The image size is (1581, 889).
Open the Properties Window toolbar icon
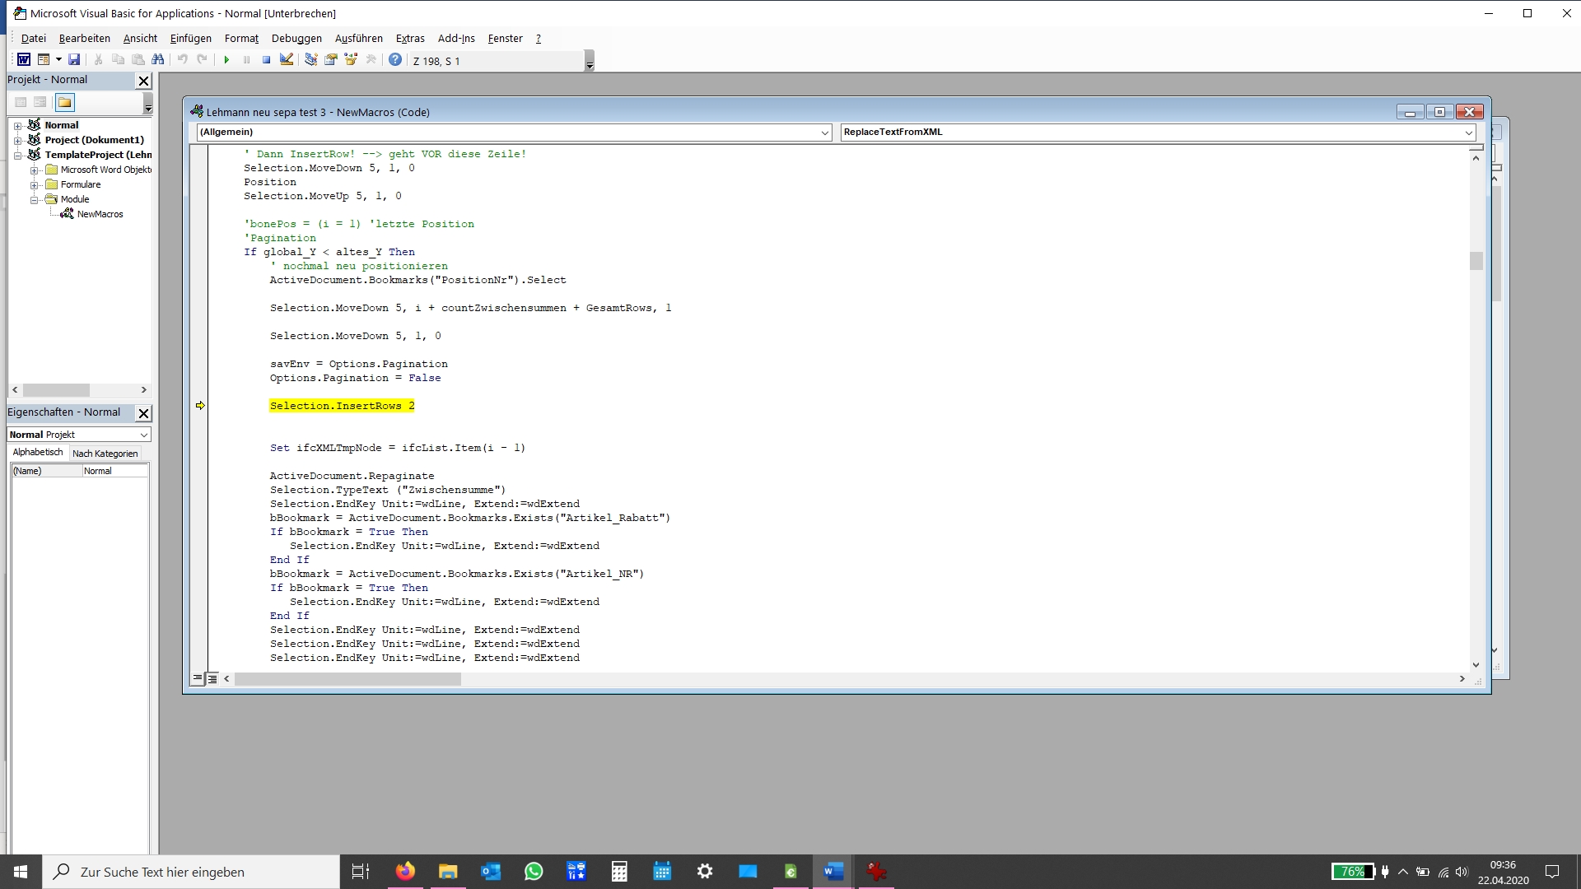(x=331, y=60)
